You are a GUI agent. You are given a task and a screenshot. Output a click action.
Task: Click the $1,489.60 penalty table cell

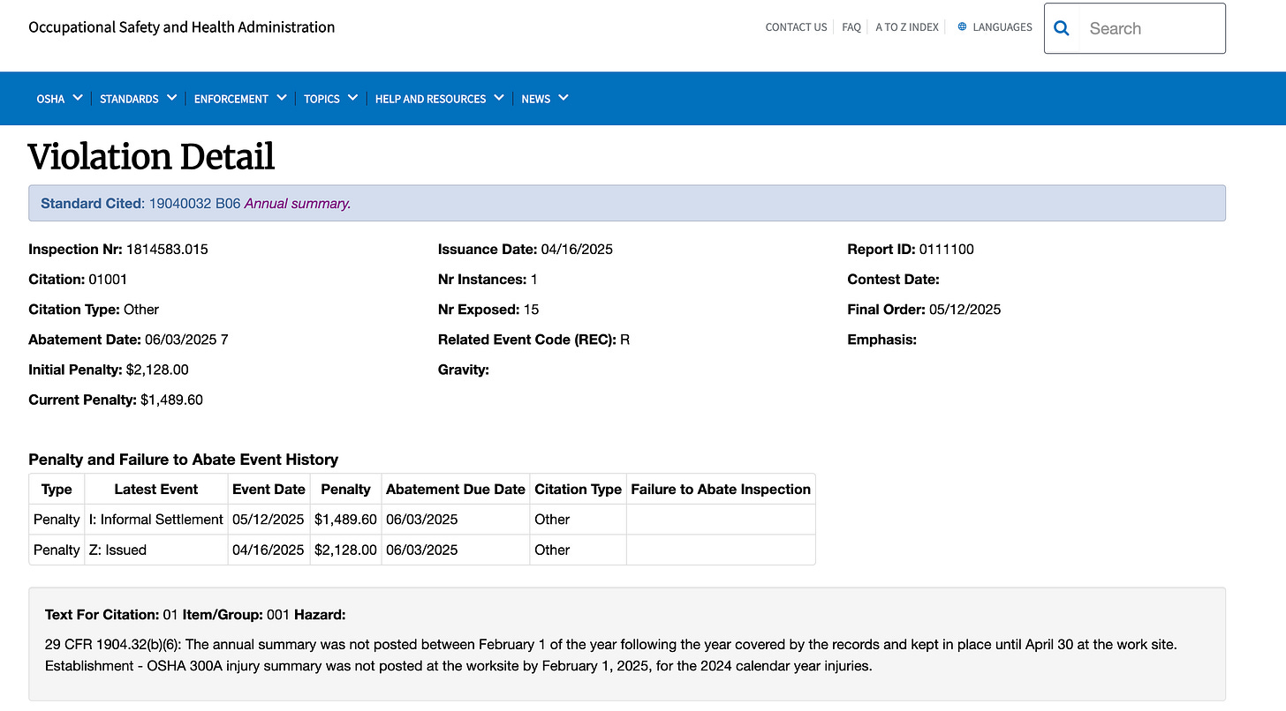(345, 520)
